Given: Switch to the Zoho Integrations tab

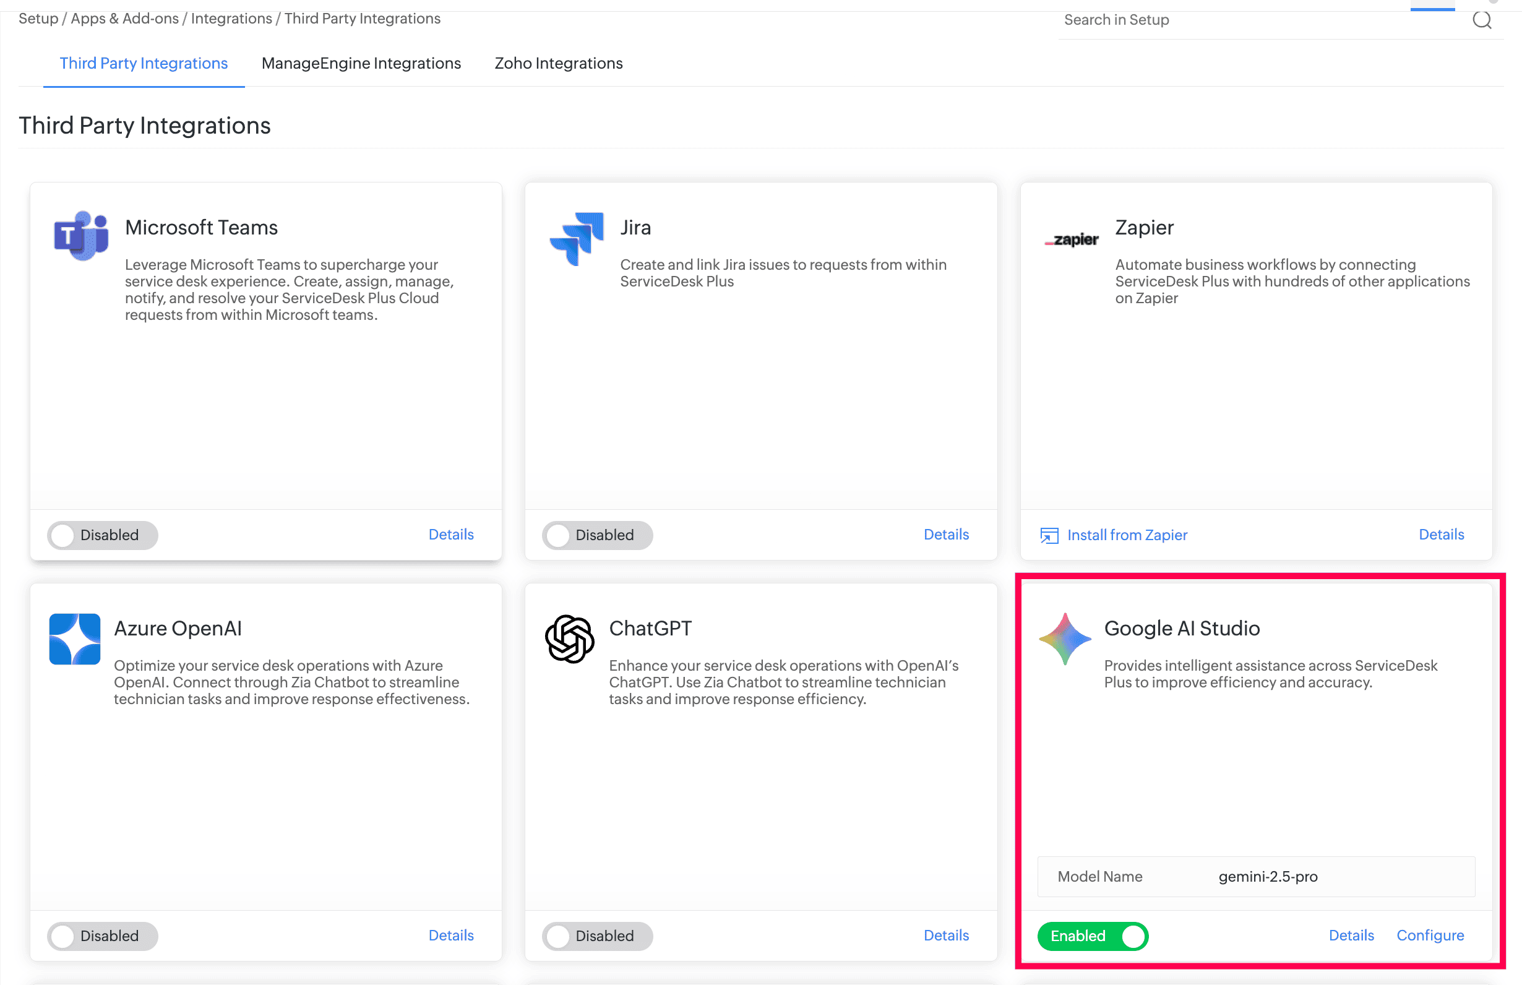Looking at the screenshot, I should (x=557, y=62).
